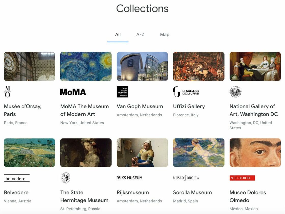Click the State Hermitage Museum round emblem

[x=66, y=178]
